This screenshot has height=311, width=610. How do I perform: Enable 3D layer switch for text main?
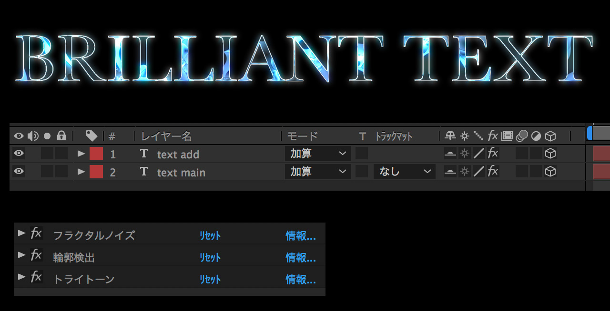[x=550, y=172]
